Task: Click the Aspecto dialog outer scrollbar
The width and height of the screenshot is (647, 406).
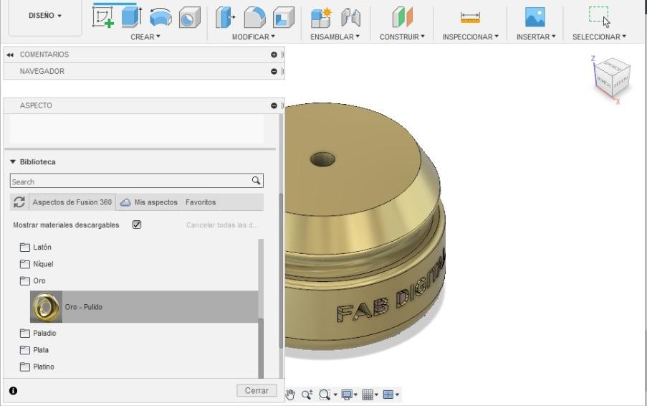Action: coord(282,271)
